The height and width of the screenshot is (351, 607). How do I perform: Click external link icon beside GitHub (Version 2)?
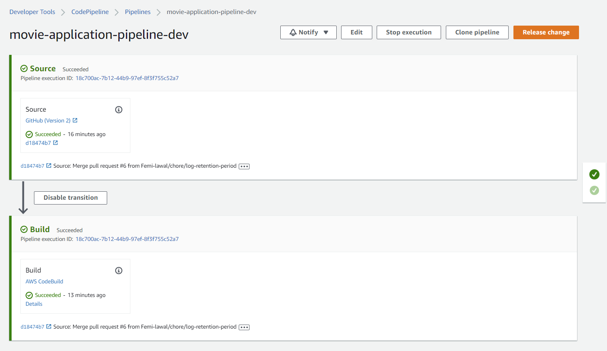(75, 120)
